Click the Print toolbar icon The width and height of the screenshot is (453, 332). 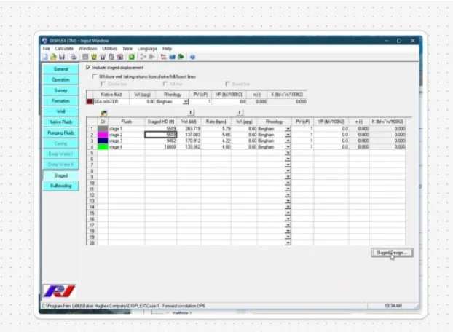click(x=74, y=57)
